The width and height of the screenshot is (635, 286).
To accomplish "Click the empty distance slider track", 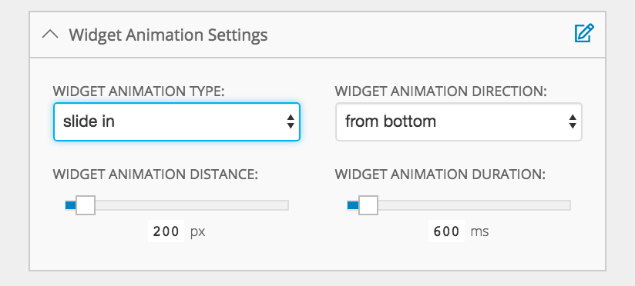I will [x=192, y=205].
